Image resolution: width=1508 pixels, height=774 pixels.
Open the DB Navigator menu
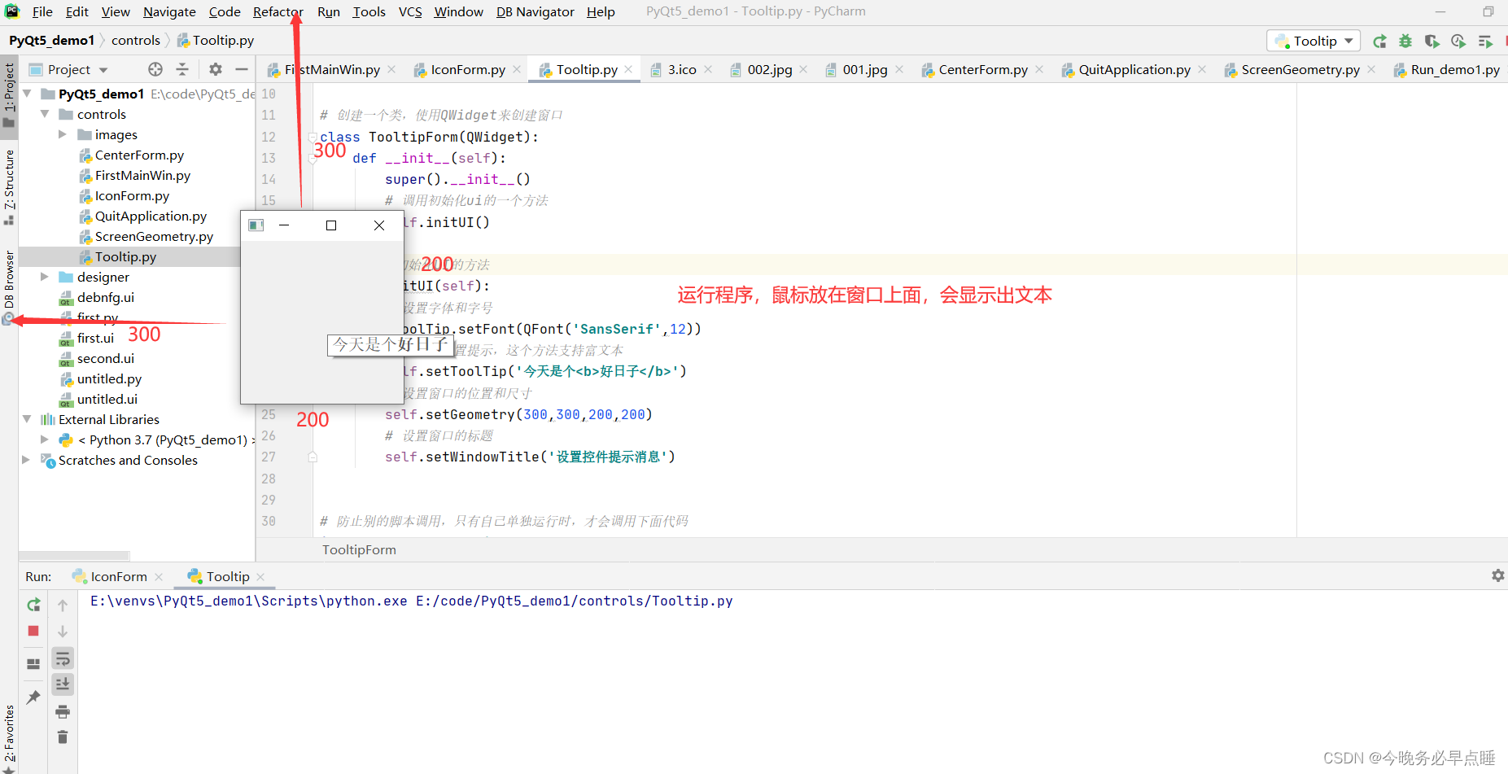535,11
